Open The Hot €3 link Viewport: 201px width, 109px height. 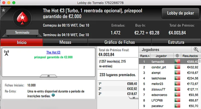point(53,52)
